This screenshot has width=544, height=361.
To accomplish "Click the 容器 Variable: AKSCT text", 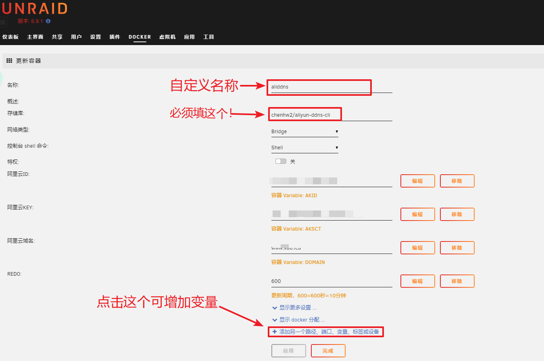I will point(296,229).
